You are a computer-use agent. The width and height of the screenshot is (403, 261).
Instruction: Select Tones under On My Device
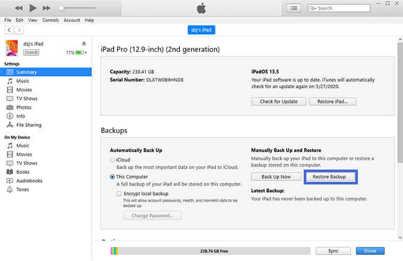coord(23,189)
